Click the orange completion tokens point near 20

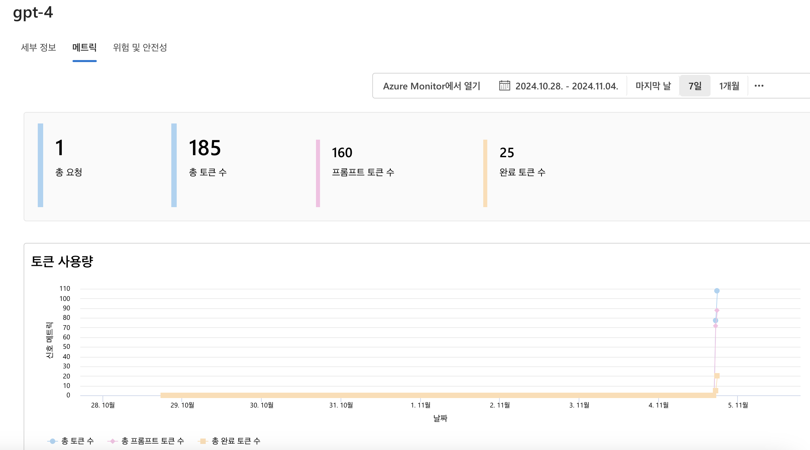[x=717, y=376]
